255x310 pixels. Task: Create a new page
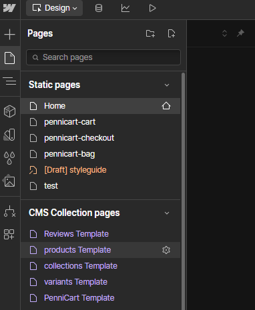click(172, 34)
